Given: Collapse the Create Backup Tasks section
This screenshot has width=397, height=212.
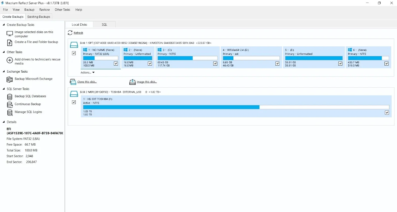Looking at the screenshot, I should [x=4, y=25].
